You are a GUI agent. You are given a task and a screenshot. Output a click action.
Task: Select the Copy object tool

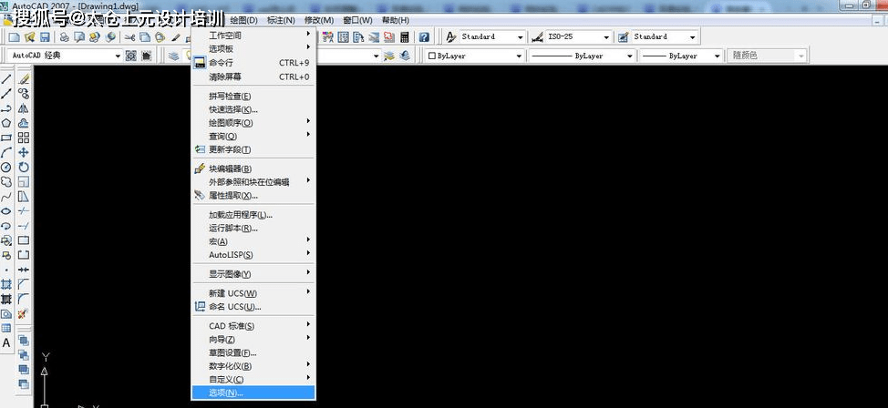(x=23, y=94)
